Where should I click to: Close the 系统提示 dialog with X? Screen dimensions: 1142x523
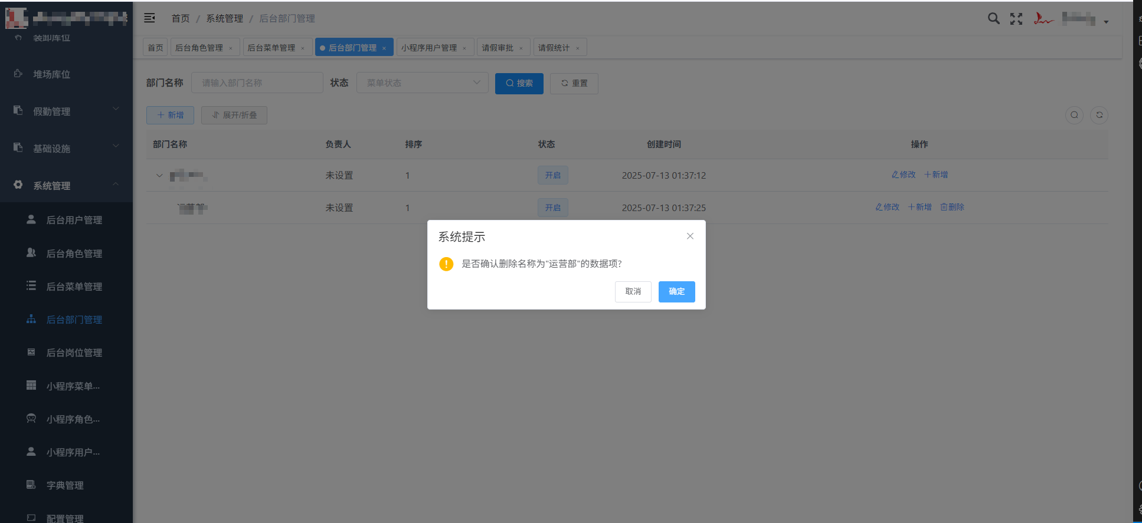(x=690, y=236)
